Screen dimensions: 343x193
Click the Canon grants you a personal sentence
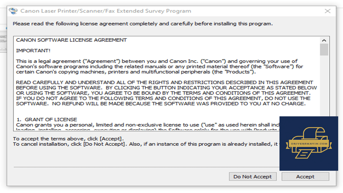pos(148,125)
